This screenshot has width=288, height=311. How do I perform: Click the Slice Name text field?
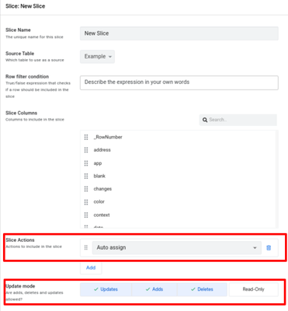[x=179, y=33]
